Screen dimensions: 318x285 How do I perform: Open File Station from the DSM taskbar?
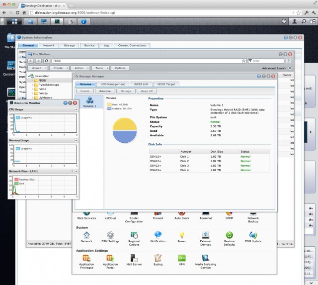pyautogui.click(x=30, y=21)
